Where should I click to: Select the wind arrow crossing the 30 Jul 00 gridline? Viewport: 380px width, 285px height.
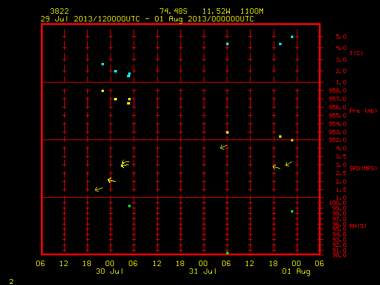click(112, 180)
